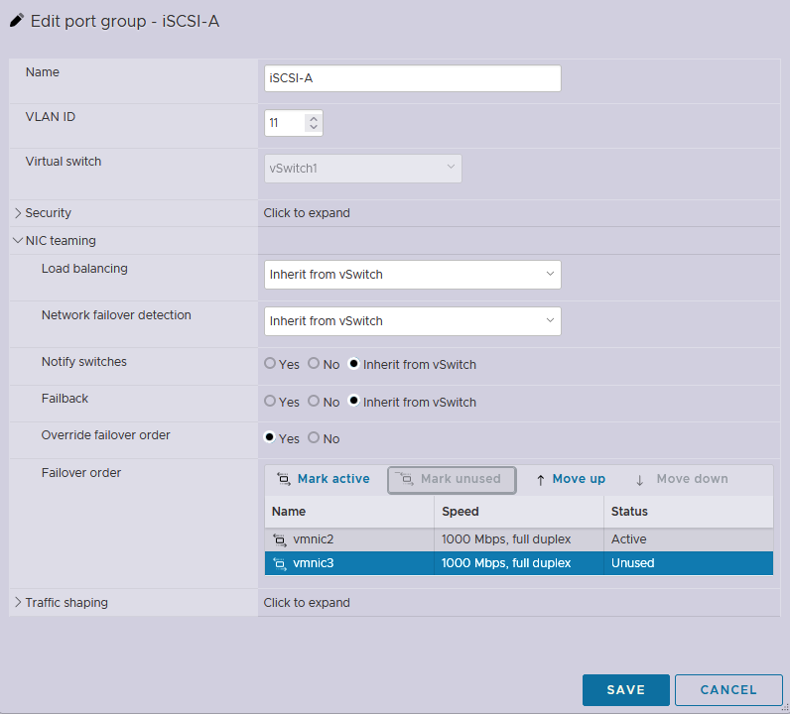Click the port group Name text field
This screenshot has height=714, width=790.
tap(412, 78)
